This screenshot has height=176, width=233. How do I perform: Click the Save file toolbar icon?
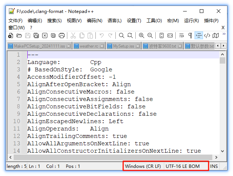click(28, 35)
